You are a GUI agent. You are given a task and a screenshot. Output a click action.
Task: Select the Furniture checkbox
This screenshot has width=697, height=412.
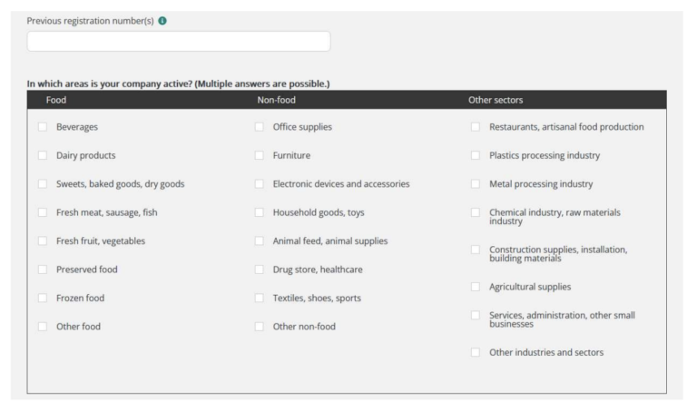pyautogui.click(x=260, y=155)
